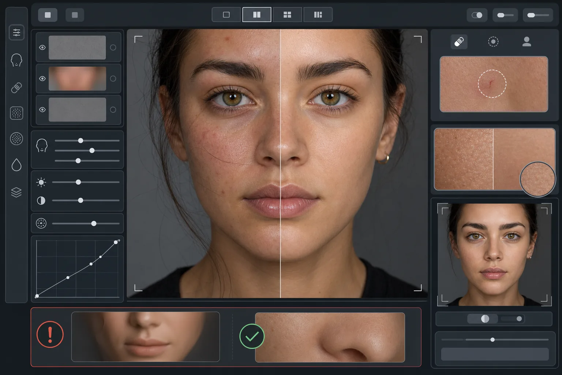This screenshot has width=562, height=375.
Task: Switch to three-column mixed view layout
Action: tap(318, 15)
